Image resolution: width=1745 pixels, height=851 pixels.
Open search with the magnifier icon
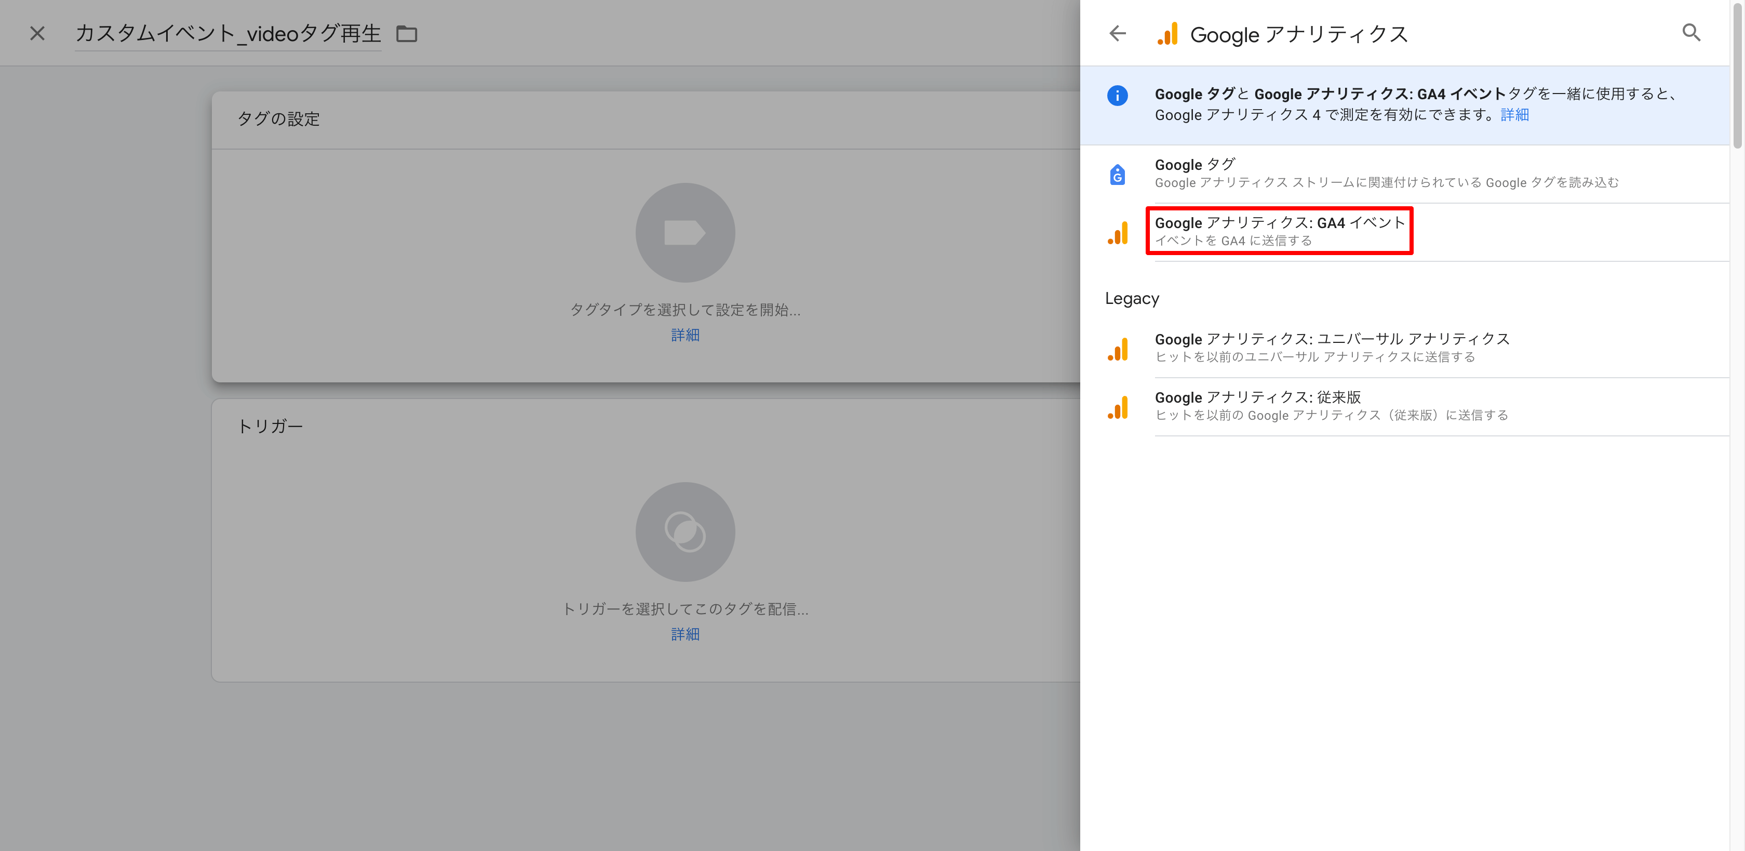click(x=1692, y=33)
